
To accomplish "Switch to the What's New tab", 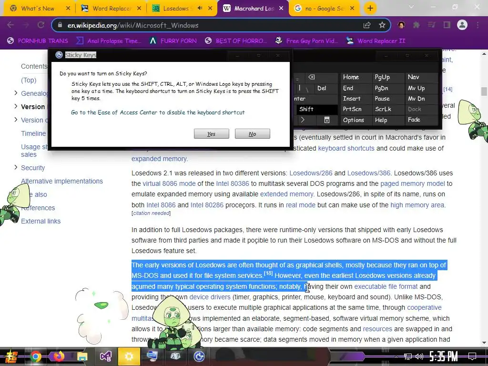I will pos(38,9).
